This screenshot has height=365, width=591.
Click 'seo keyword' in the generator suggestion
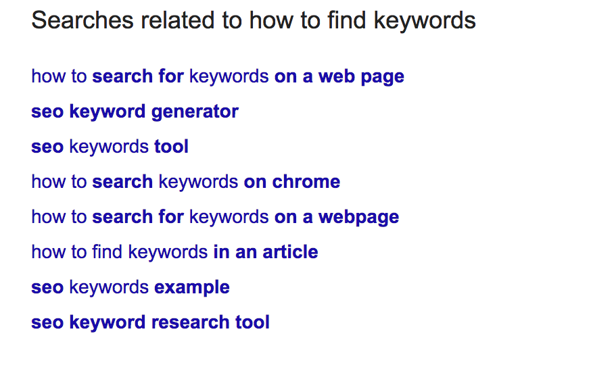88,112
